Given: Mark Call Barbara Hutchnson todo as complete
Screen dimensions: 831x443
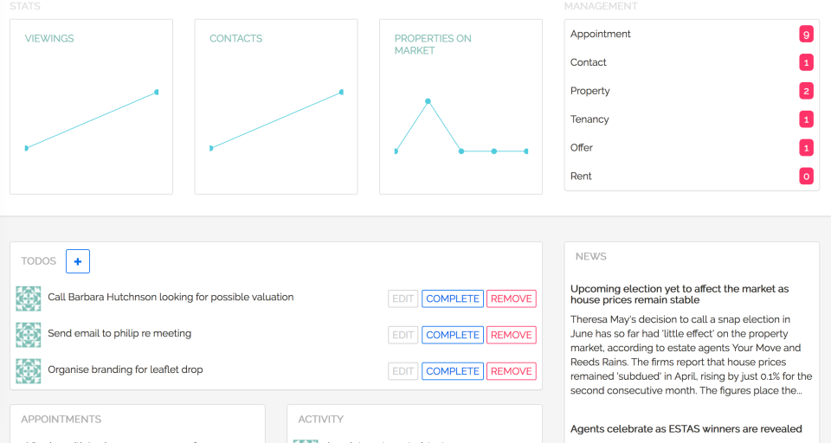Looking at the screenshot, I should click(x=453, y=299).
